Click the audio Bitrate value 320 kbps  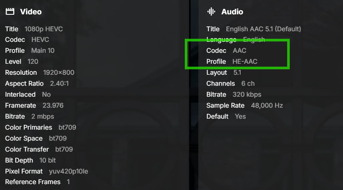pos(247,95)
